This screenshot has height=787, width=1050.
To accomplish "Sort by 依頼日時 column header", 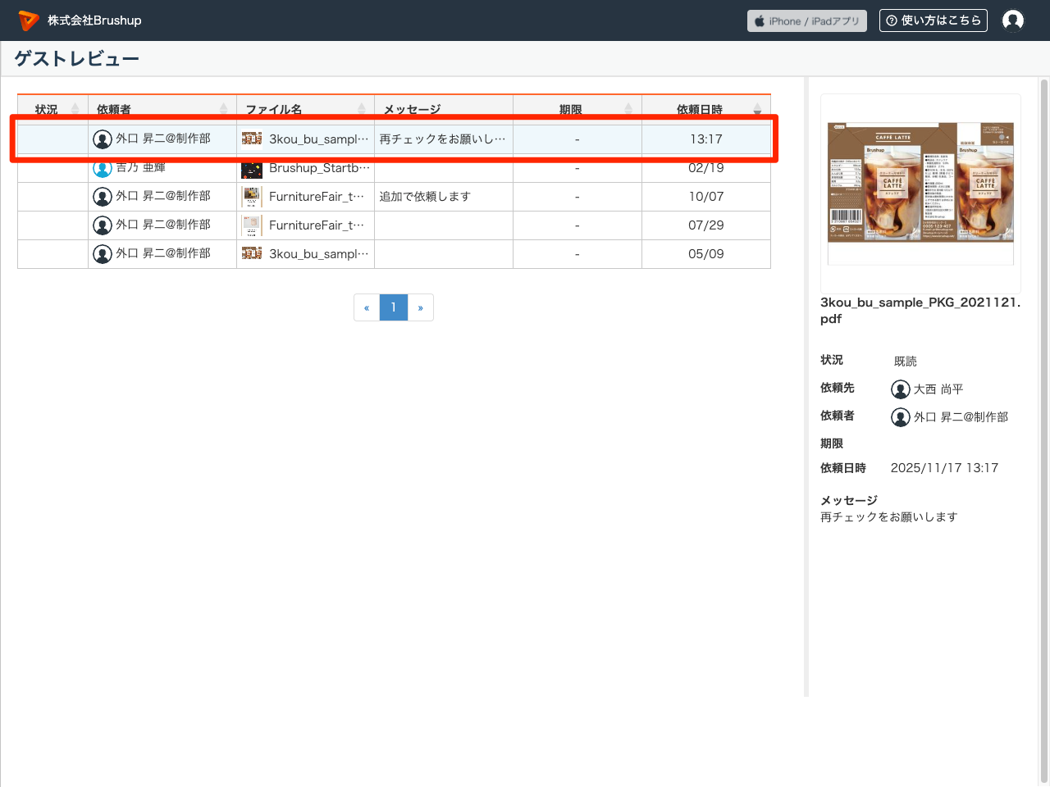I will [x=705, y=109].
